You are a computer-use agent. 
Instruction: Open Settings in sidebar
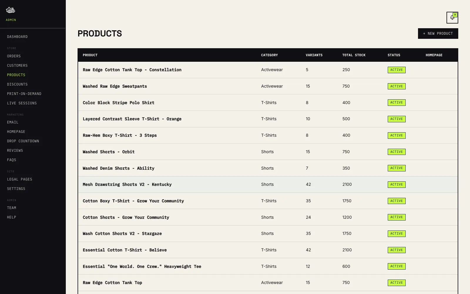[16, 189]
